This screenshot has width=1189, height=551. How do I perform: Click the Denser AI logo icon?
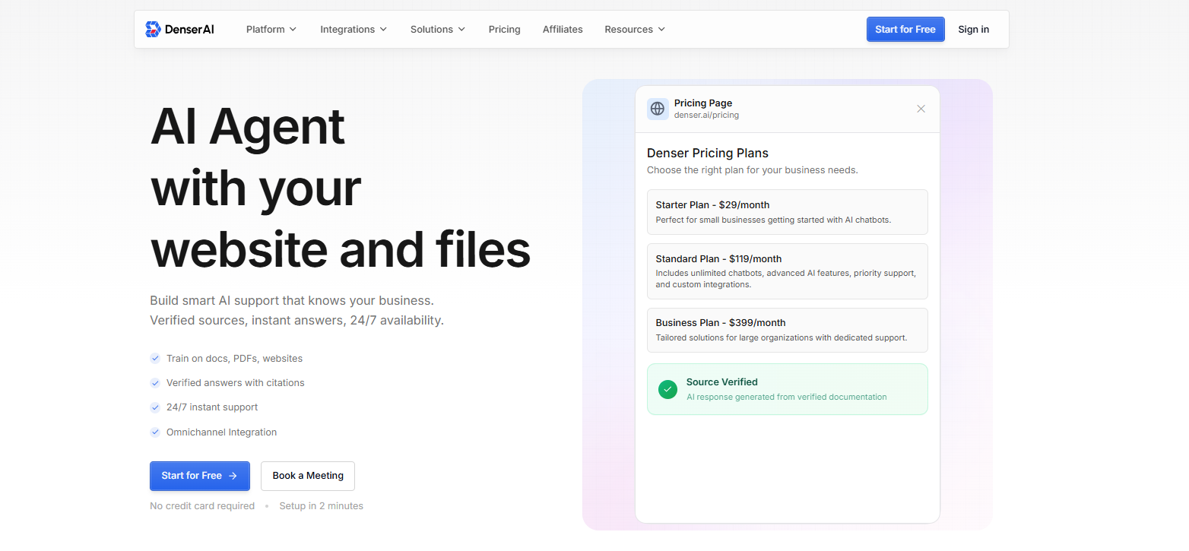coord(153,30)
